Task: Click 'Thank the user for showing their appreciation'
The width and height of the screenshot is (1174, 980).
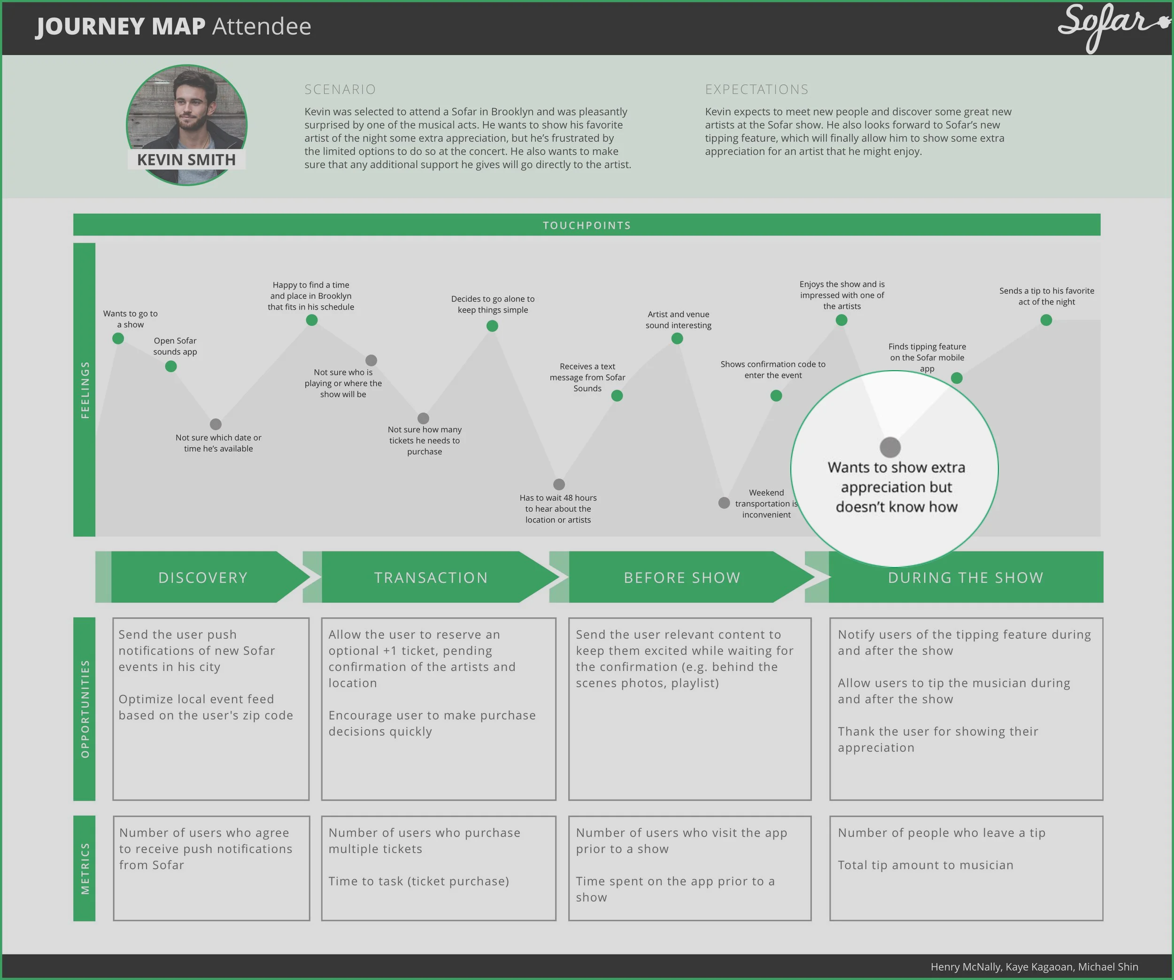Action: tap(937, 739)
